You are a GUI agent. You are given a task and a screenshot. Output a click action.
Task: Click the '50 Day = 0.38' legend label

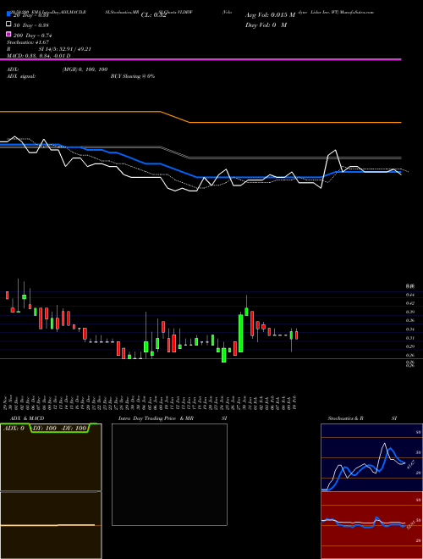pyautogui.click(x=31, y=25)
